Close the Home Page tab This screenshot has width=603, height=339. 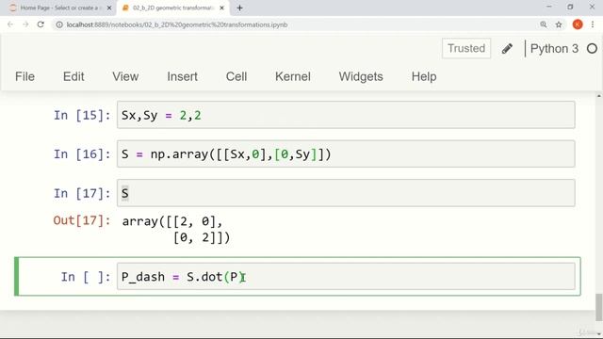[x=109, y=8]
